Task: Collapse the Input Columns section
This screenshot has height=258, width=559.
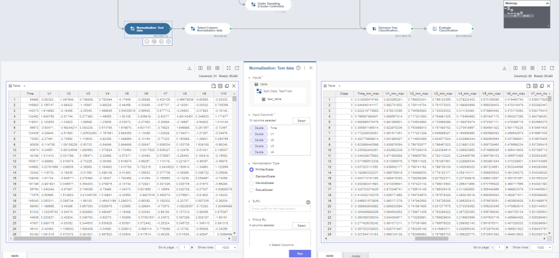Action: 249,115
